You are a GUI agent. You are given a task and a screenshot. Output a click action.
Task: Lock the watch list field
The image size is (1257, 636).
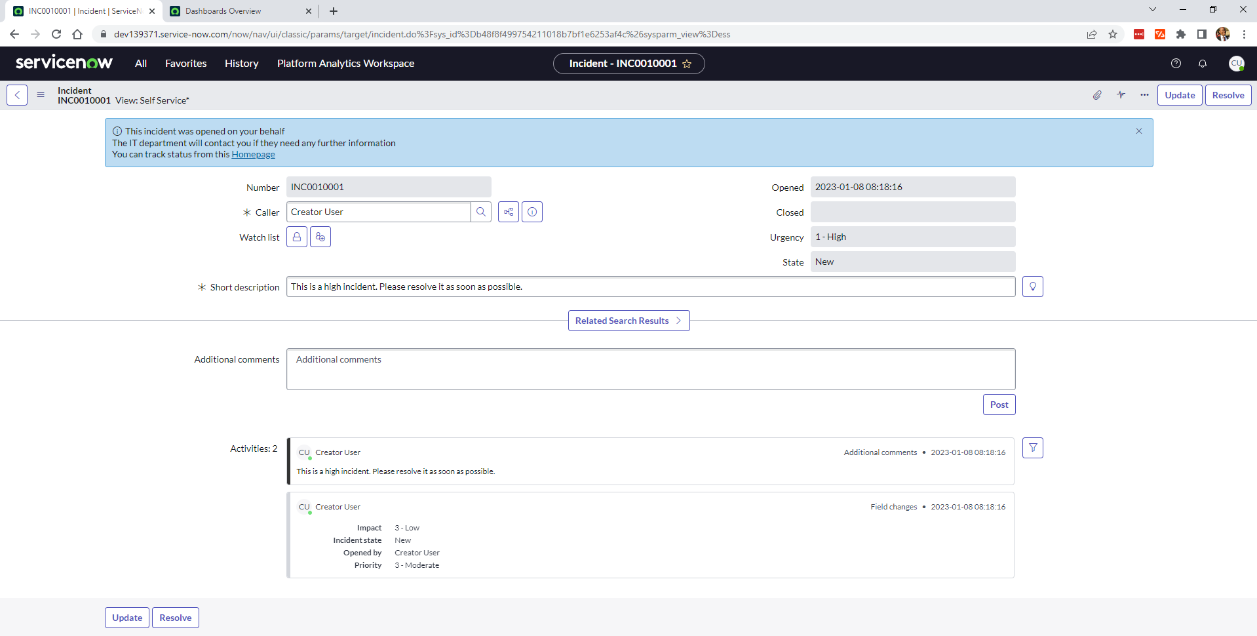[x=296, y=237]
